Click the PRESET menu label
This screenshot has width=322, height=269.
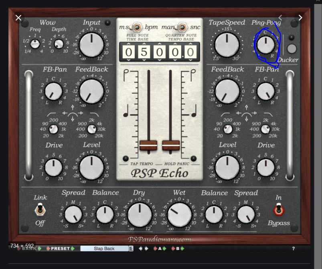pyautogui.click(x=60, y=249)
